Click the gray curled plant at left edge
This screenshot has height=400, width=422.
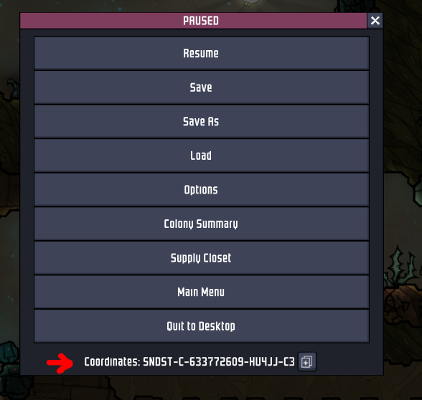pos(13,87)
